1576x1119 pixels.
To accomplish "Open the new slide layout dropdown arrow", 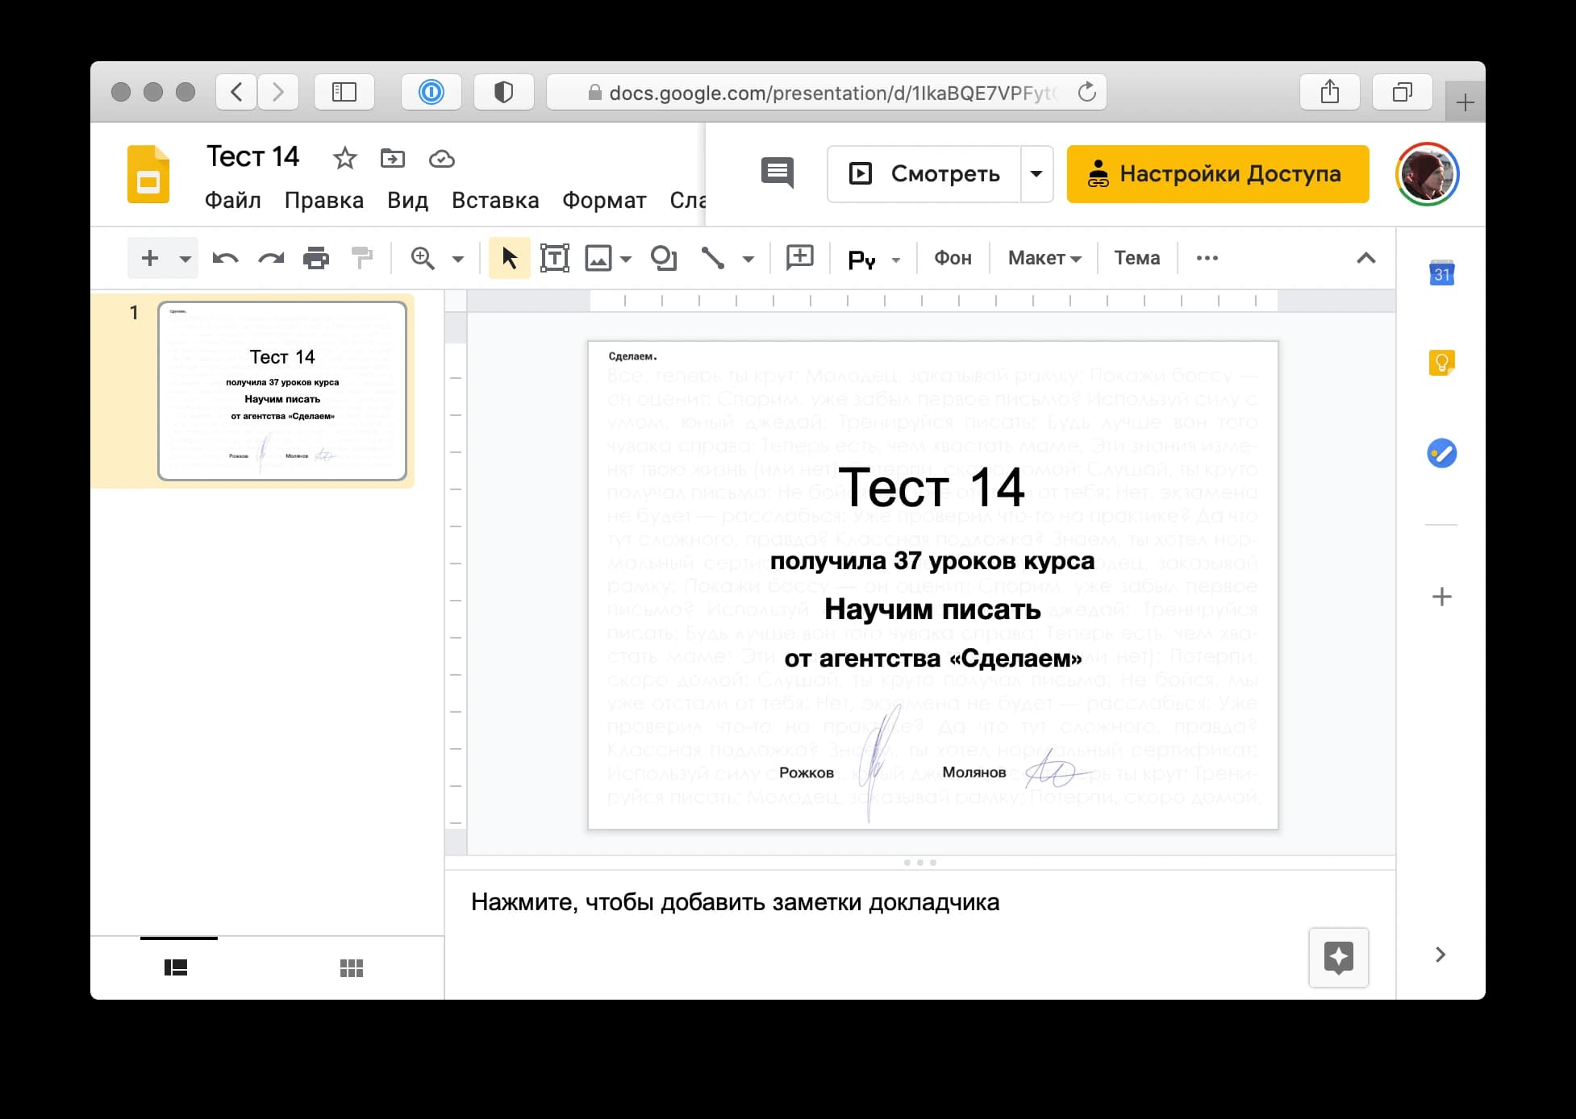I will (x=185, y=258).
